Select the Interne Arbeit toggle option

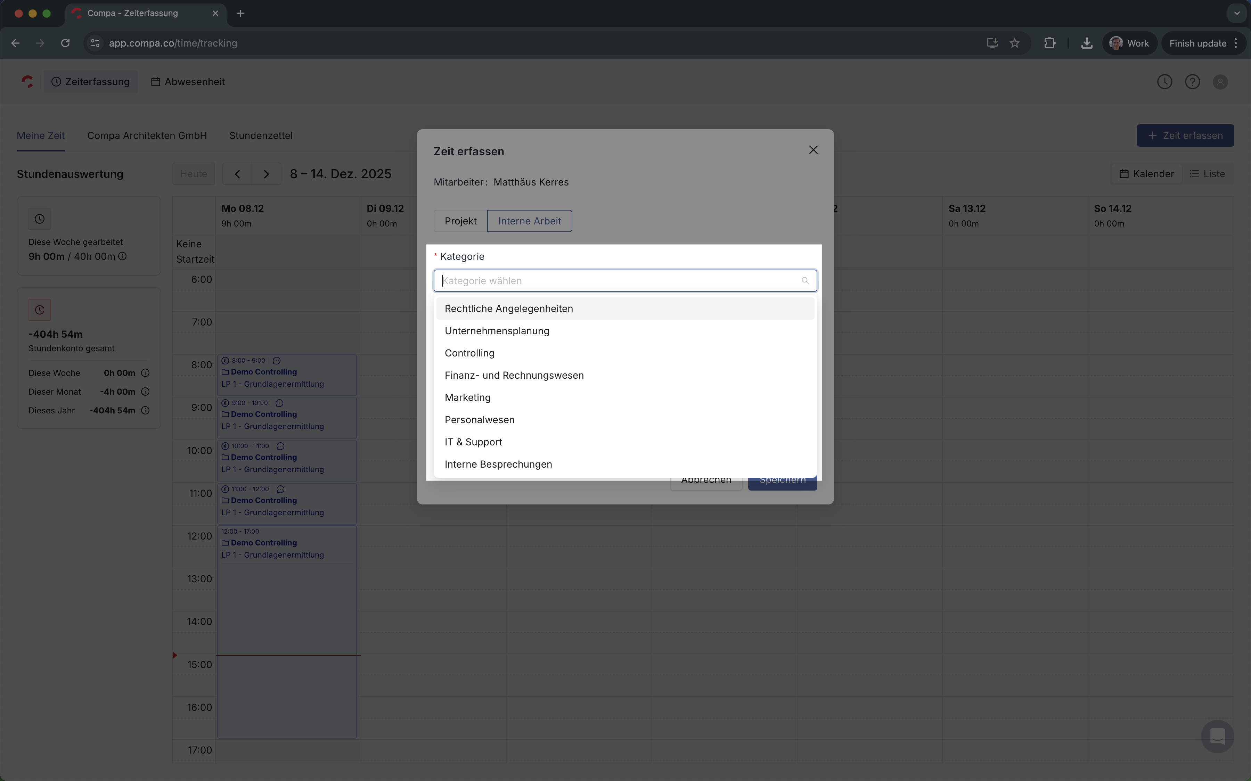530,221
